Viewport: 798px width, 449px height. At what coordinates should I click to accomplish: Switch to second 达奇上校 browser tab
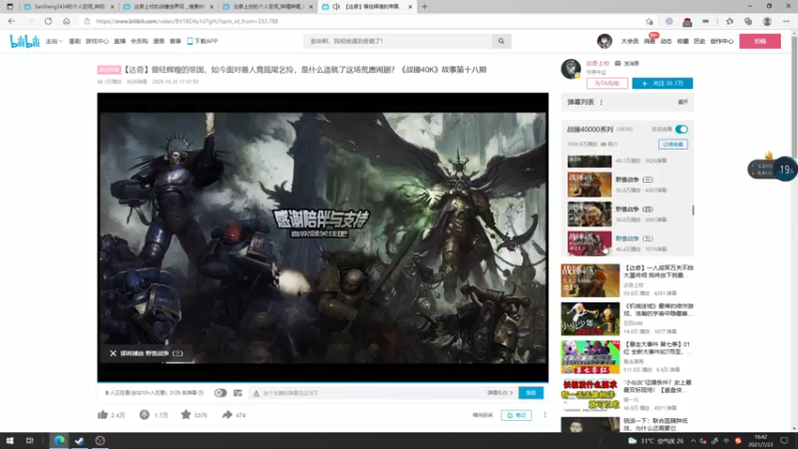168,7
